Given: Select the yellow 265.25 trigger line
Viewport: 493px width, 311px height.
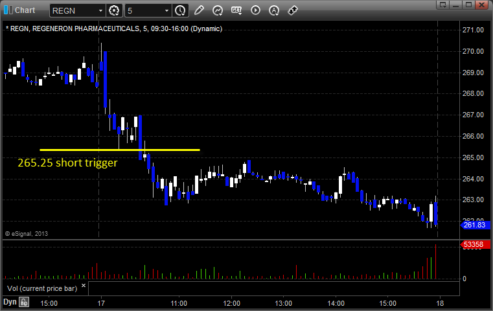Looking at the screenshot, I should pos(120,150).
